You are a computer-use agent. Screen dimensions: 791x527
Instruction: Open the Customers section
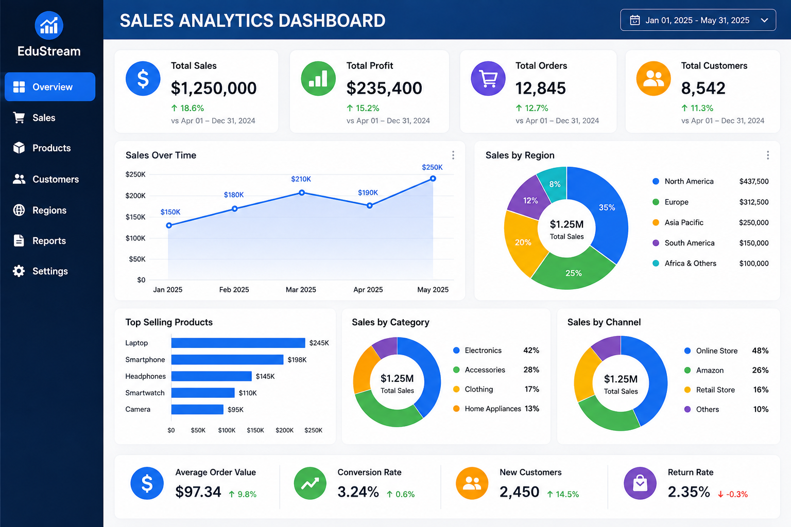click(50, 179)
